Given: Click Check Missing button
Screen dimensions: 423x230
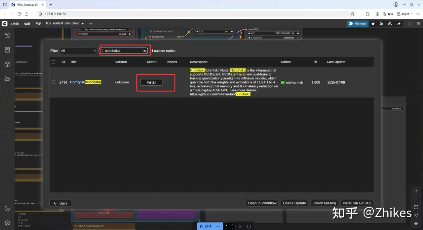Looking at the screenshot, I should [x=324, y=203].
